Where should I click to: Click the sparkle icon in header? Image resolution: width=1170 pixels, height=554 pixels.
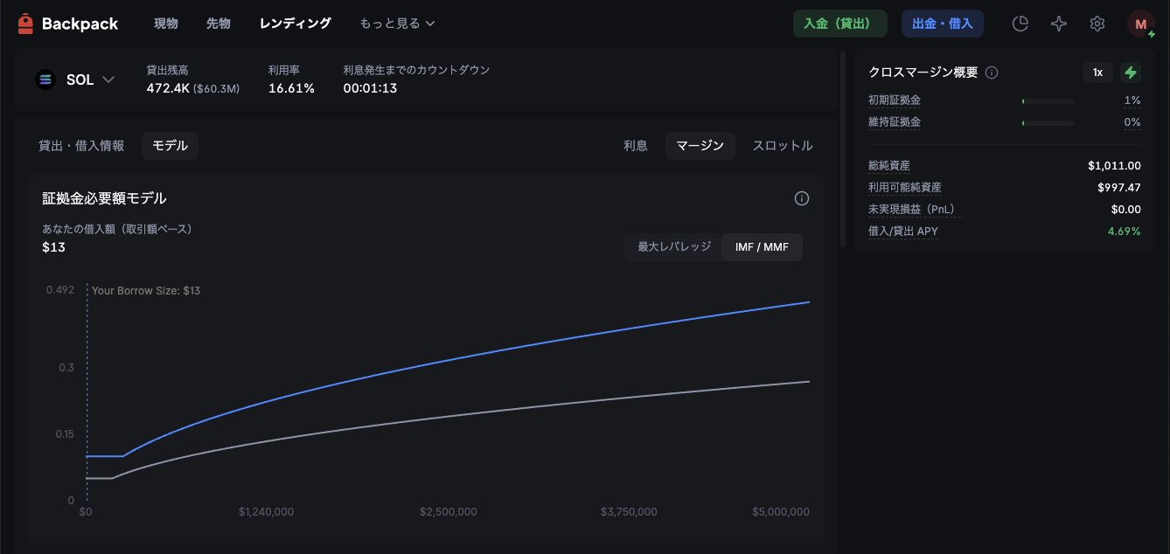pyautogui.click(x=1058, y=24)
